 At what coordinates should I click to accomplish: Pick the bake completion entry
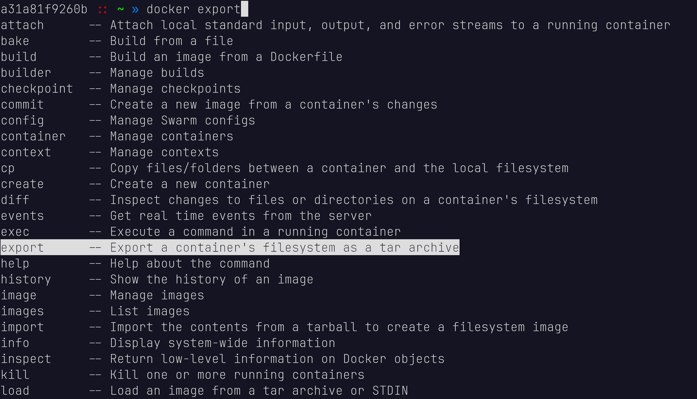coord(15,41)
